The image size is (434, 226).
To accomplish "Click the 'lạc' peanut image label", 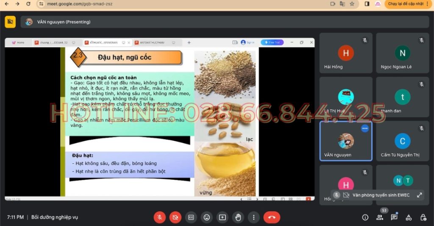I will 249,139.
